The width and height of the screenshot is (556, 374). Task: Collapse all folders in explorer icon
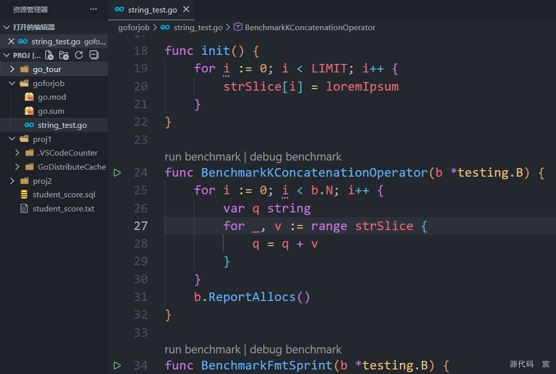point(94,55)
